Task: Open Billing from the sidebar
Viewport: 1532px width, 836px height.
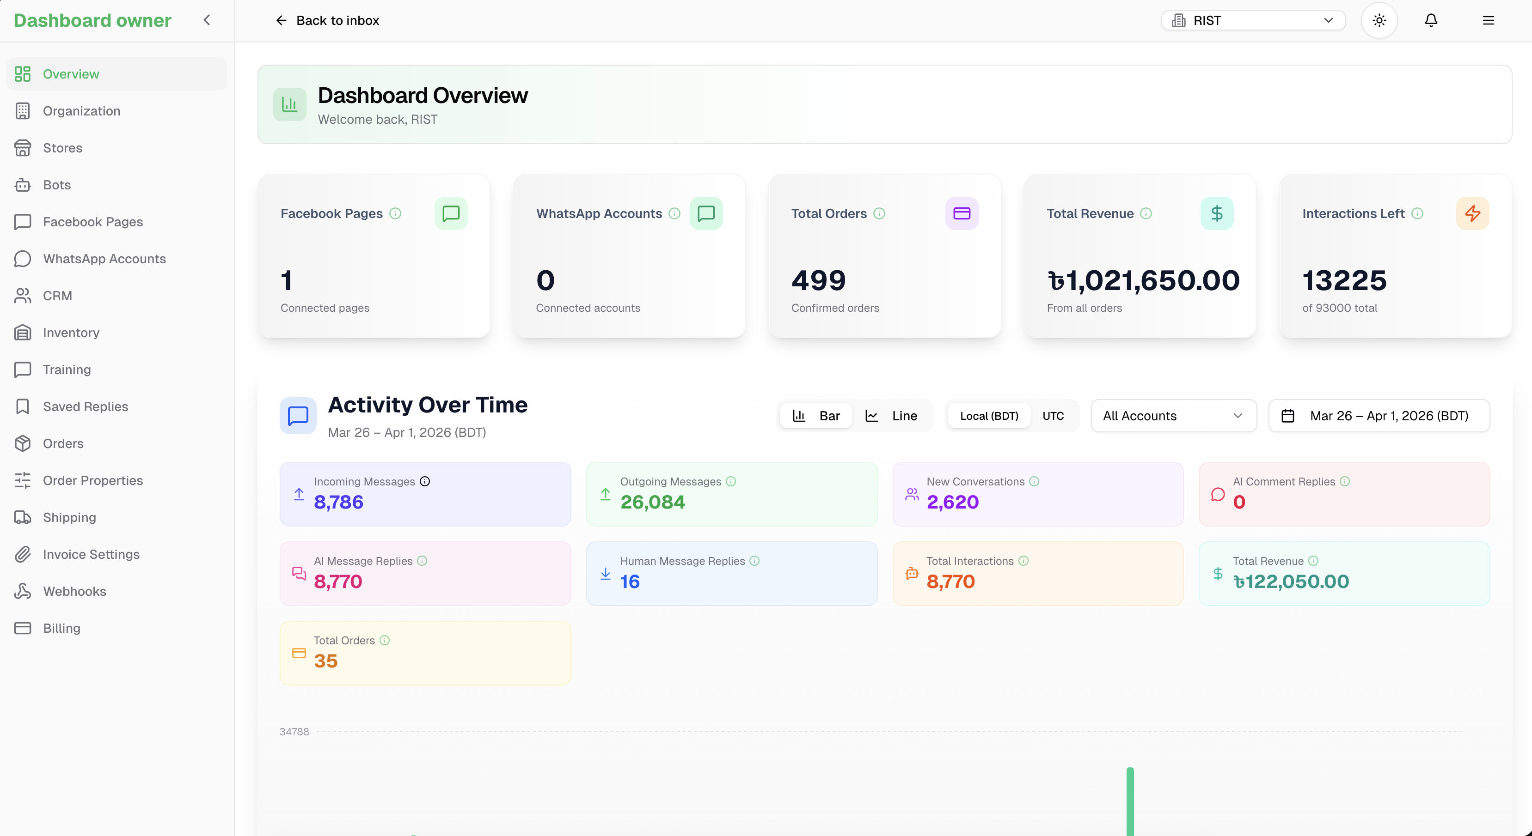Action: pos(61,628)
